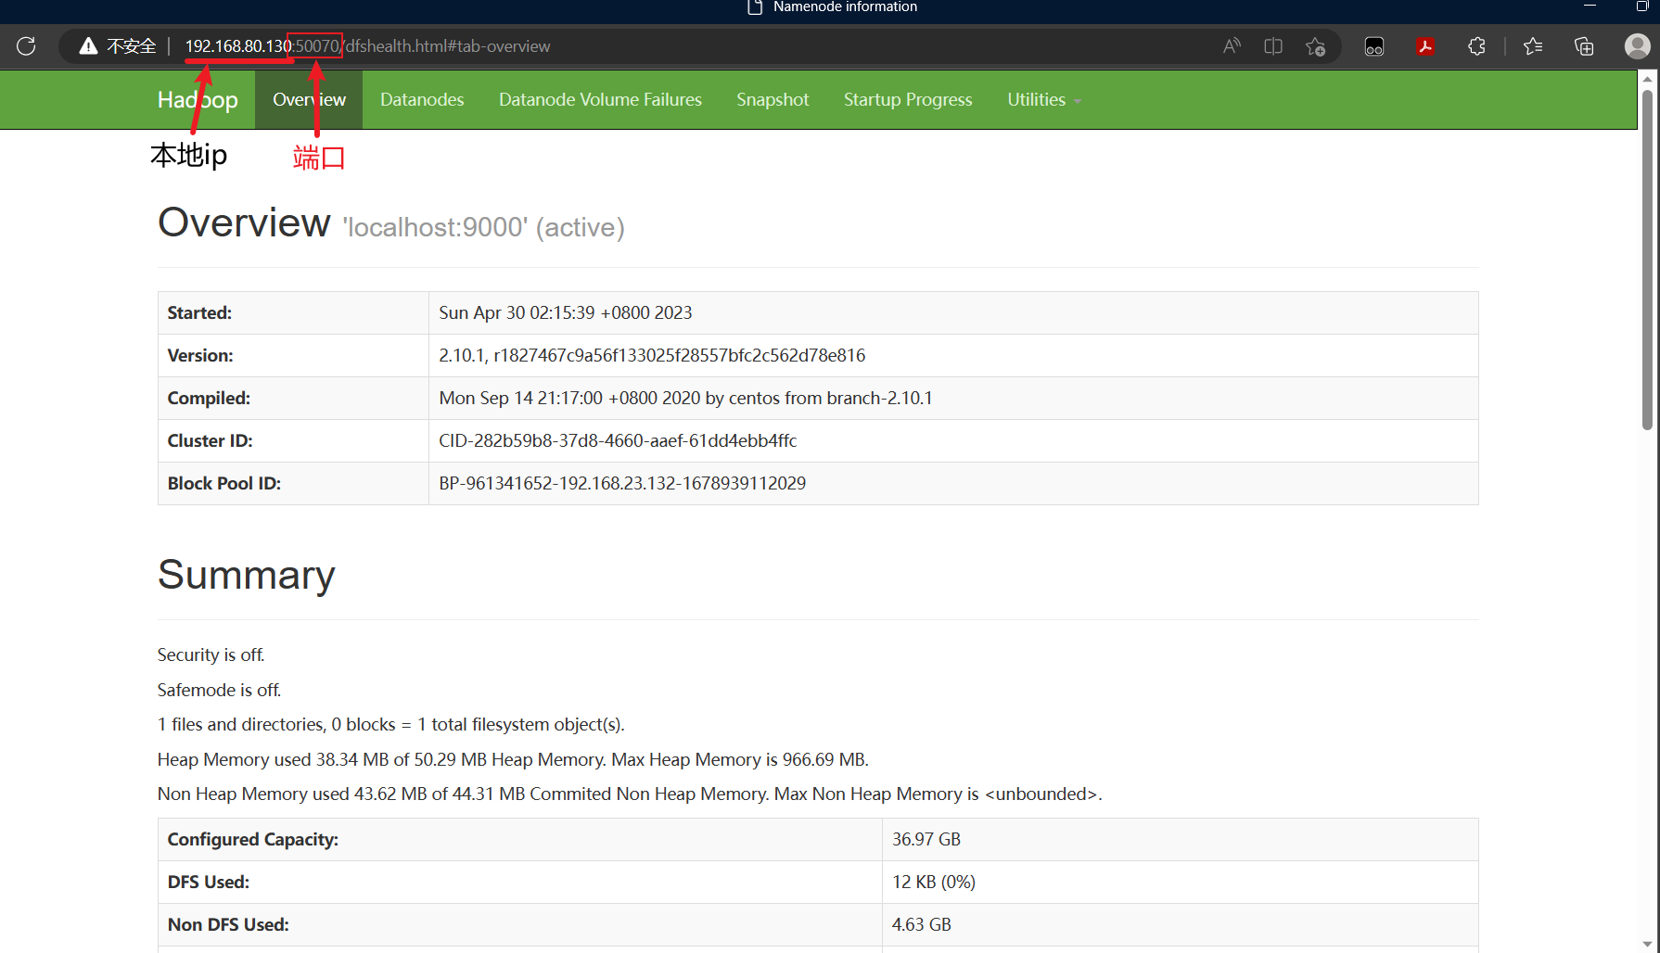Open the read aloud icon in address bar

(1232, 45)
